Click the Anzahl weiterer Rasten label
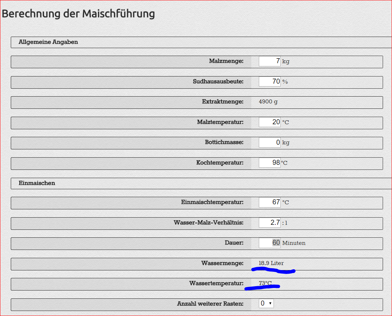 210,304
